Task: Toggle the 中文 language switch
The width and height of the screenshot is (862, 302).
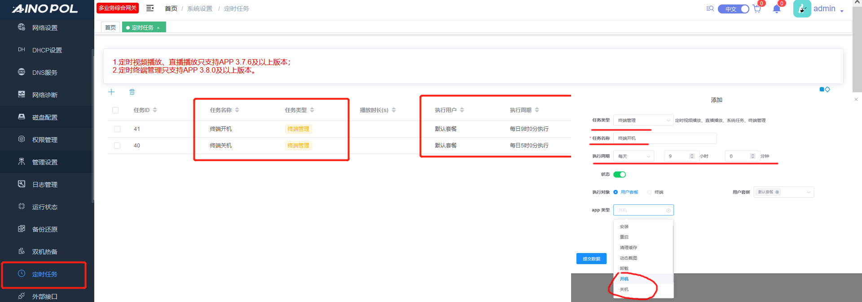Action: click(733, 9)
